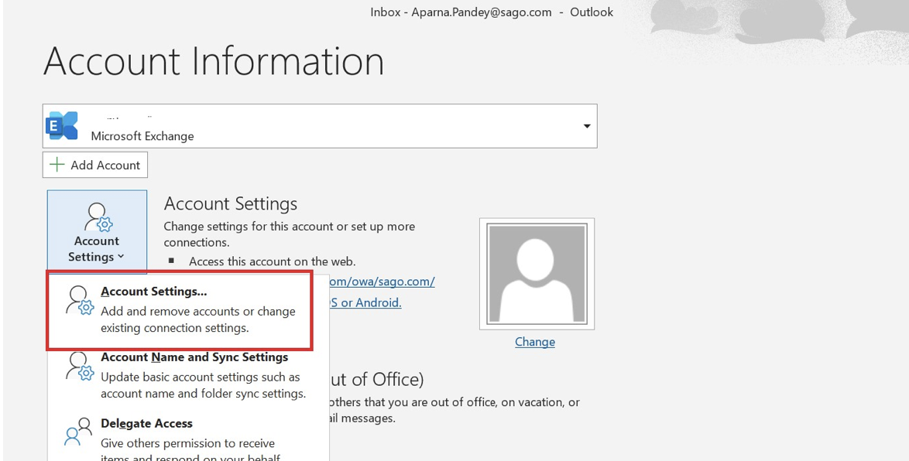Click the Inbox - Outlook window title
909x461 pixels.
tap(492, 12)
